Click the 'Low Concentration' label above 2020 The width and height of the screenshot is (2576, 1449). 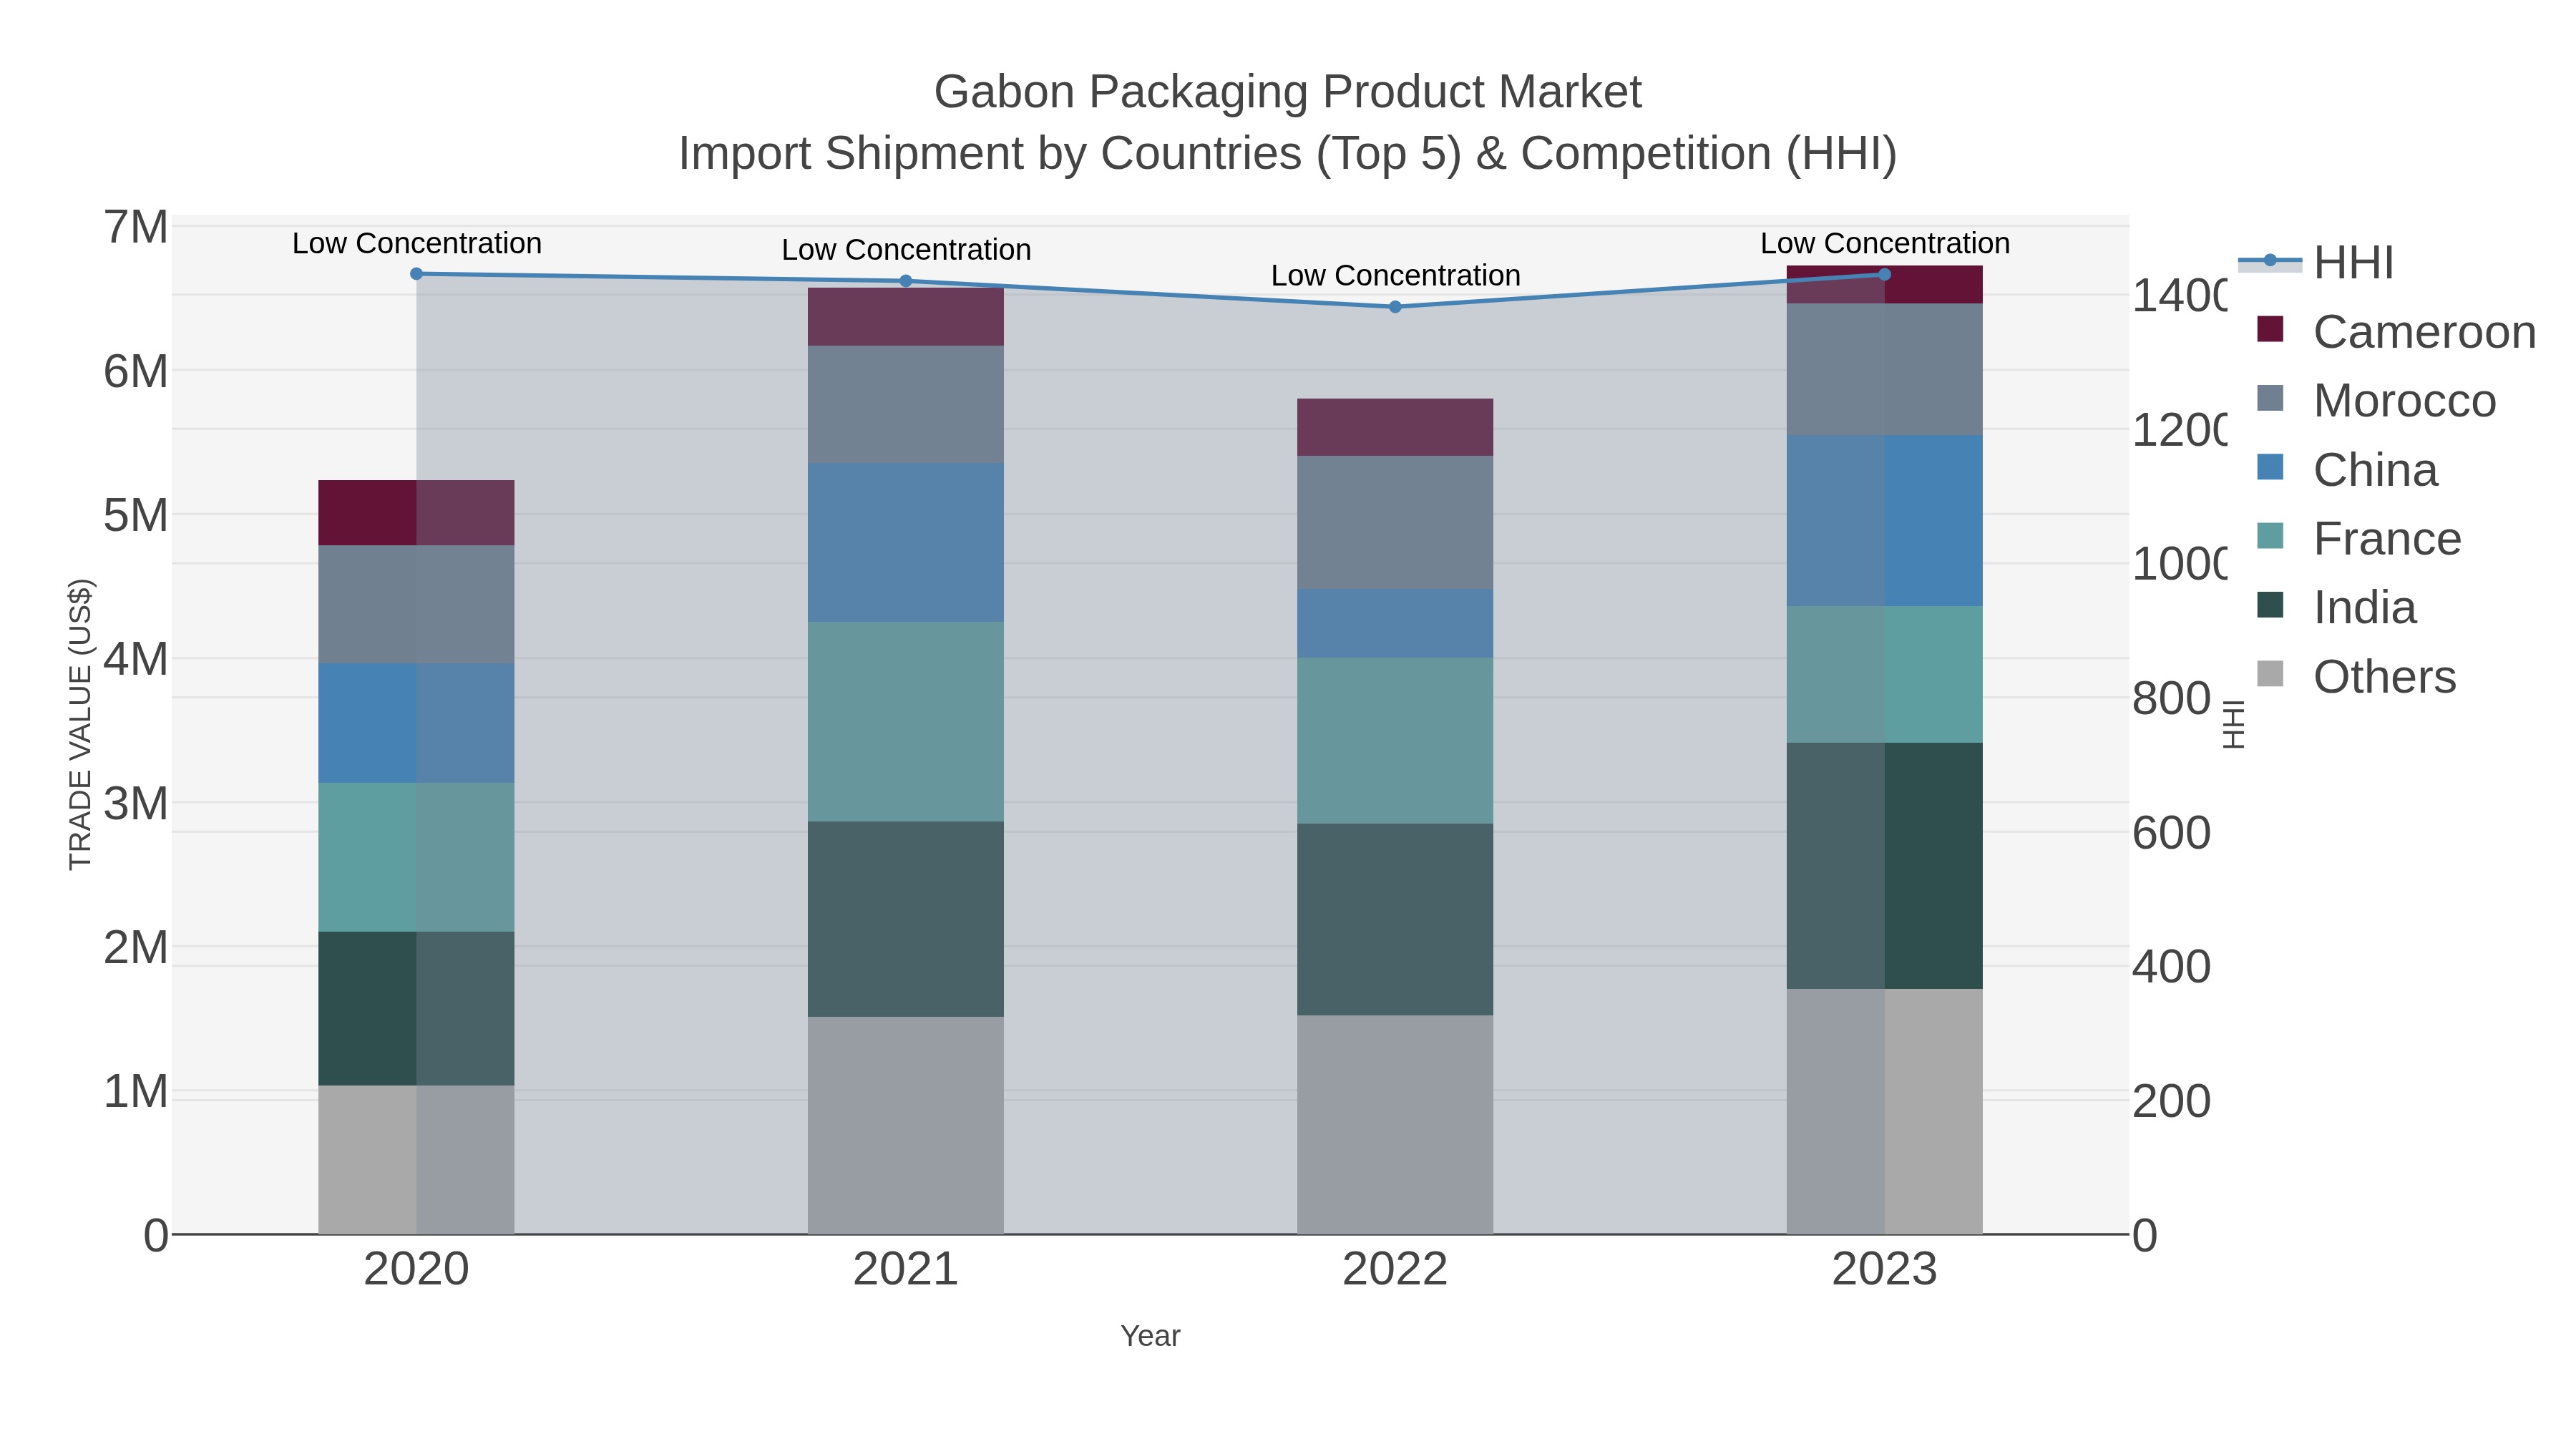pos(417,243)
